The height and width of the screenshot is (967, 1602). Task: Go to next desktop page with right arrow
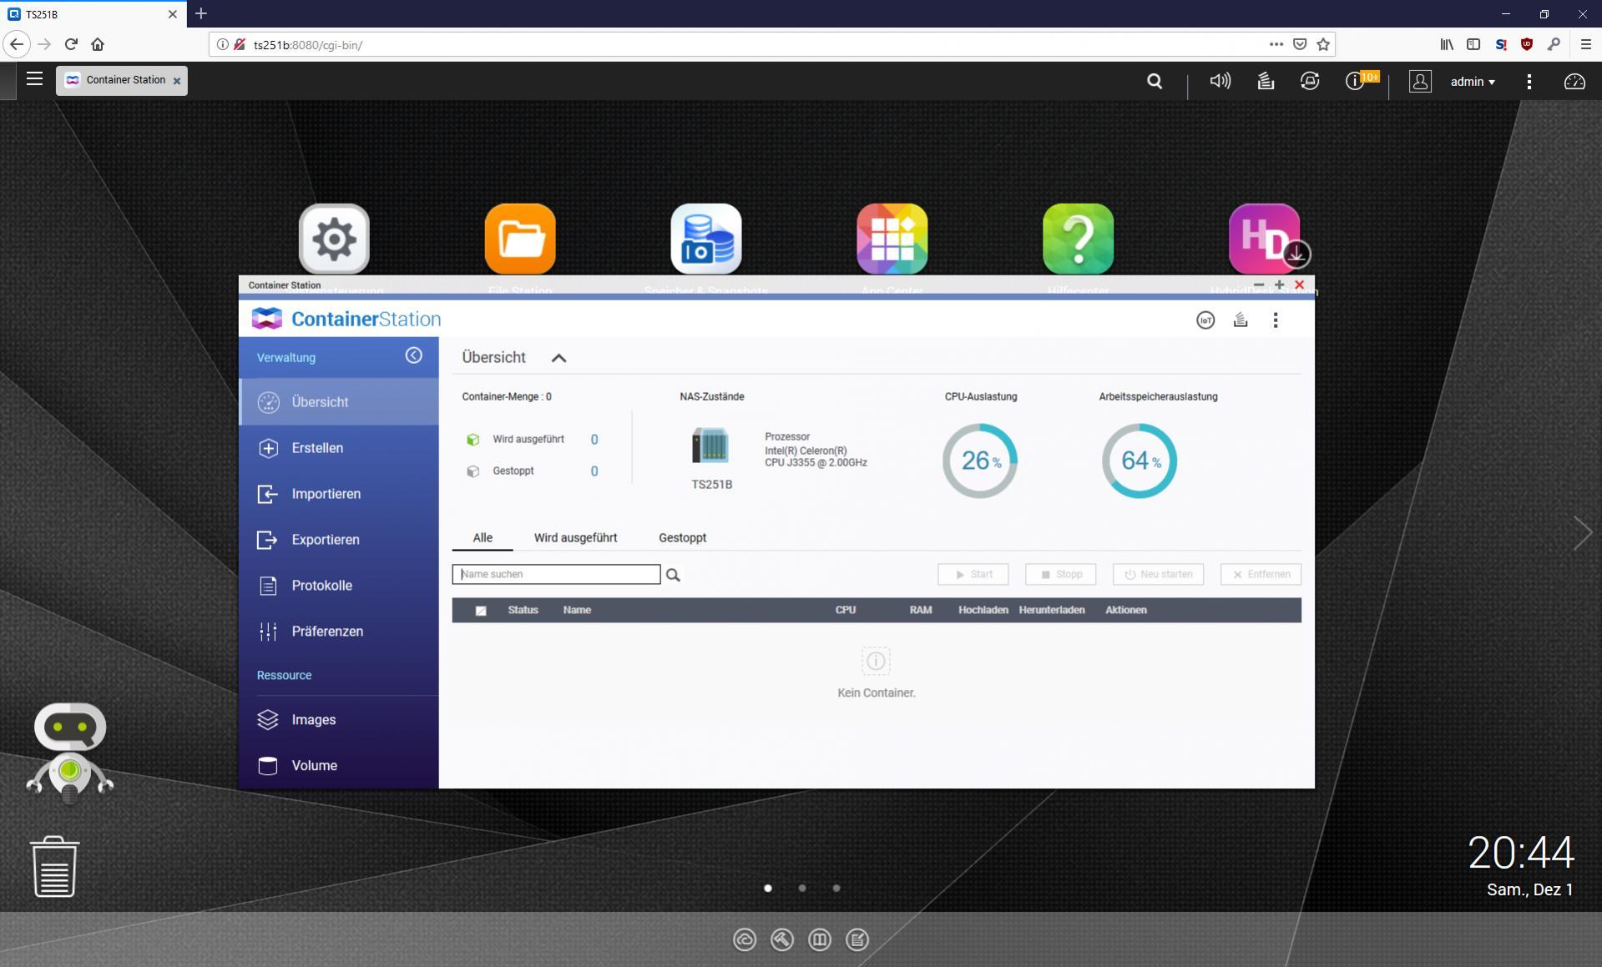point(1583,532)
